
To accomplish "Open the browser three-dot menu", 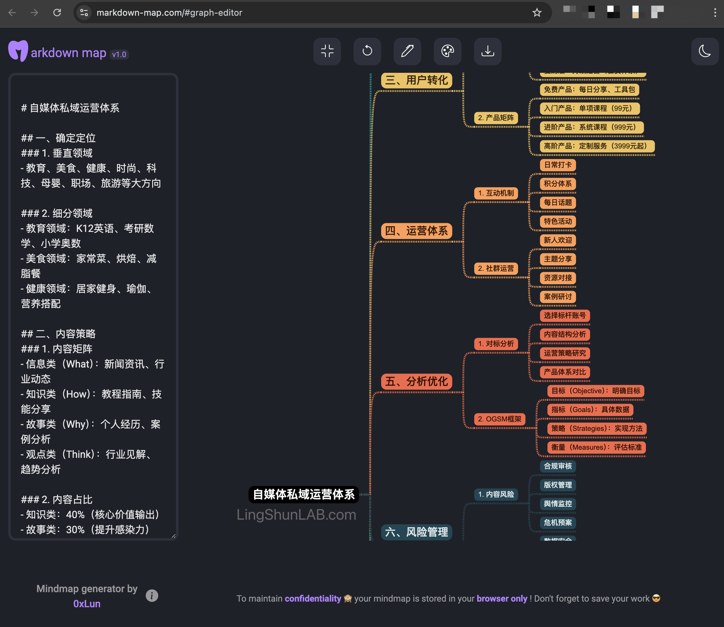I will tap(715, 13).
